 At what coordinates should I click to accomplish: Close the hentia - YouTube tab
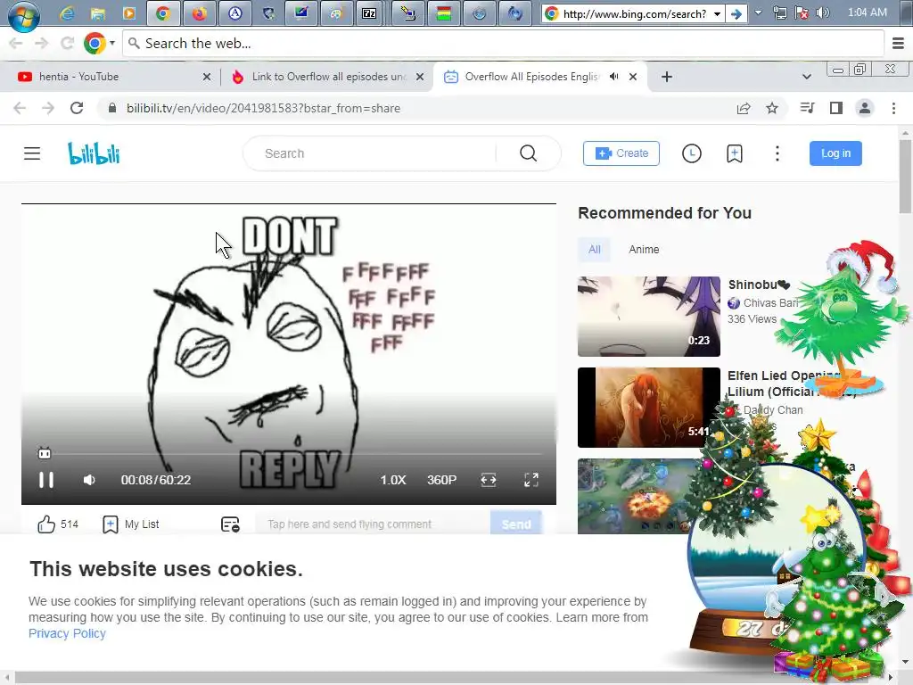[x=207, y=77]
